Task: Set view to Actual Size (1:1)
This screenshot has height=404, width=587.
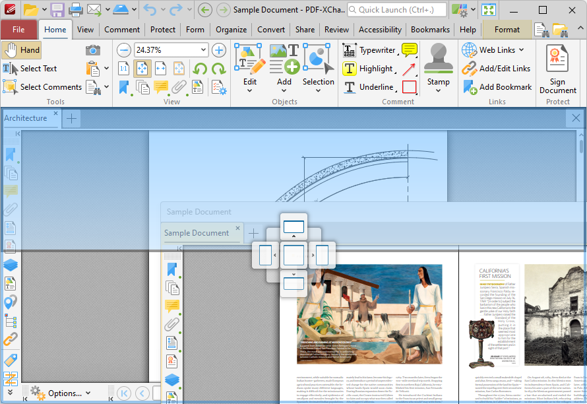Action: 123,69
